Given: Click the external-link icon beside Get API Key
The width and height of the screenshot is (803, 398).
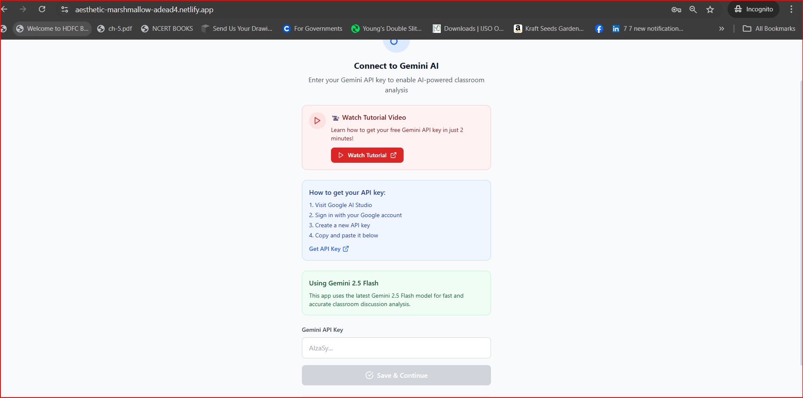Looking at the screenshot, I should (346, 249).
